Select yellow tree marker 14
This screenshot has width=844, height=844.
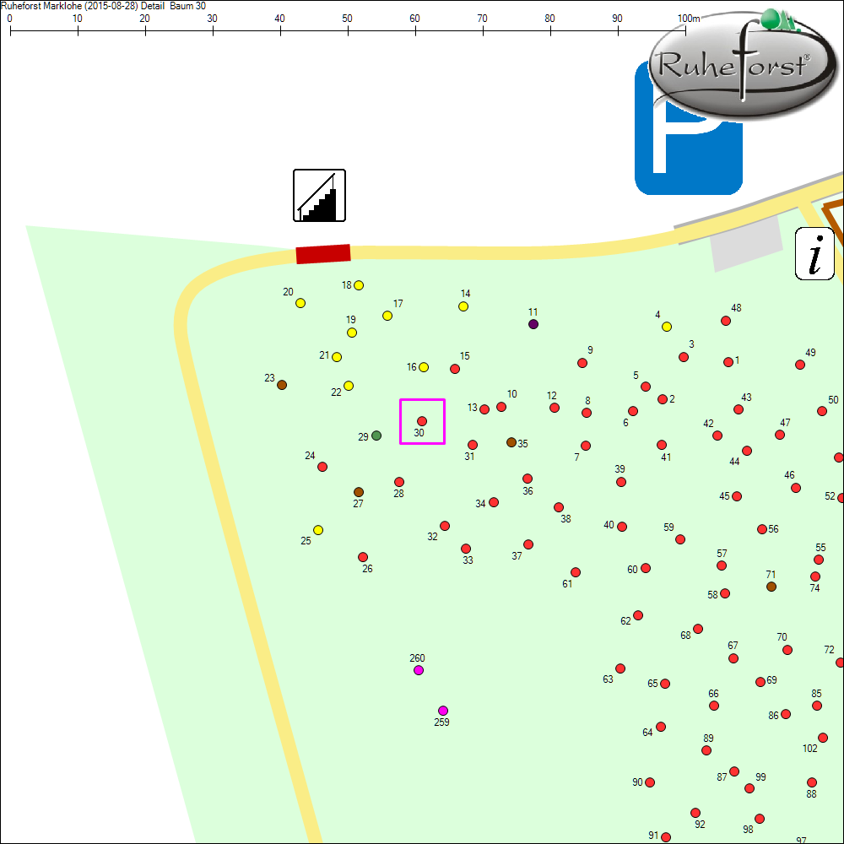(x=463, y=307)
